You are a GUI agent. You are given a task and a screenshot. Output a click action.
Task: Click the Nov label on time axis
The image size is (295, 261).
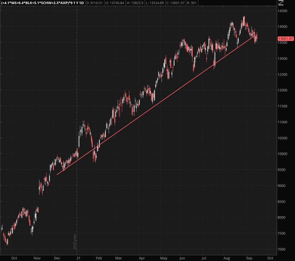37,258
